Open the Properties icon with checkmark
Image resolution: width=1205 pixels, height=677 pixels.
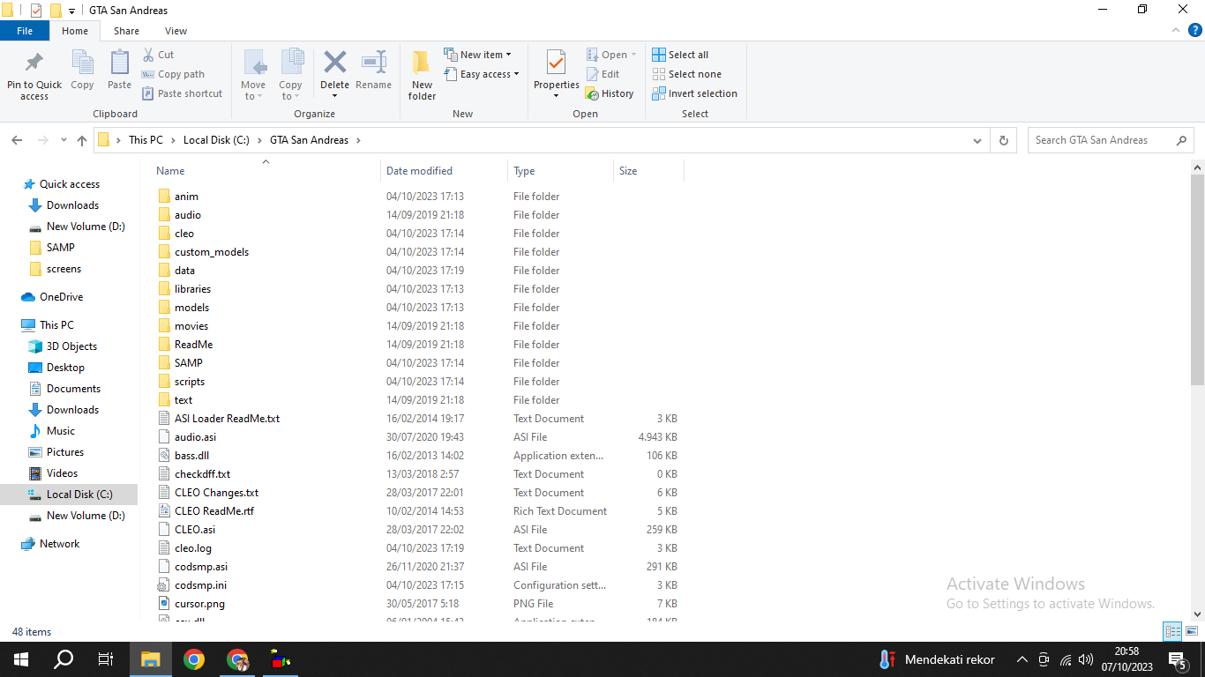pyautogui.click(x=556, y=63)
